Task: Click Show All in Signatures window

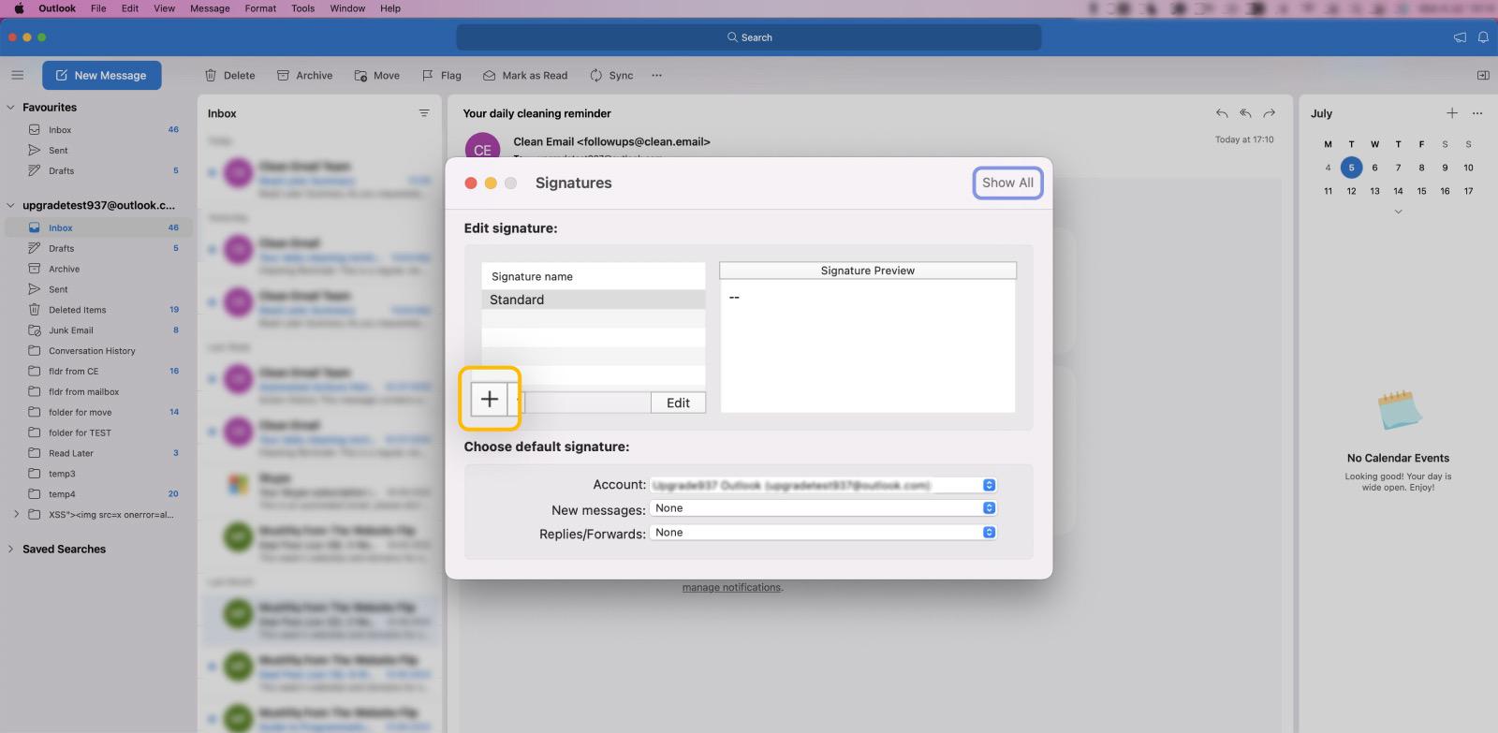Action: point(1007,183)
